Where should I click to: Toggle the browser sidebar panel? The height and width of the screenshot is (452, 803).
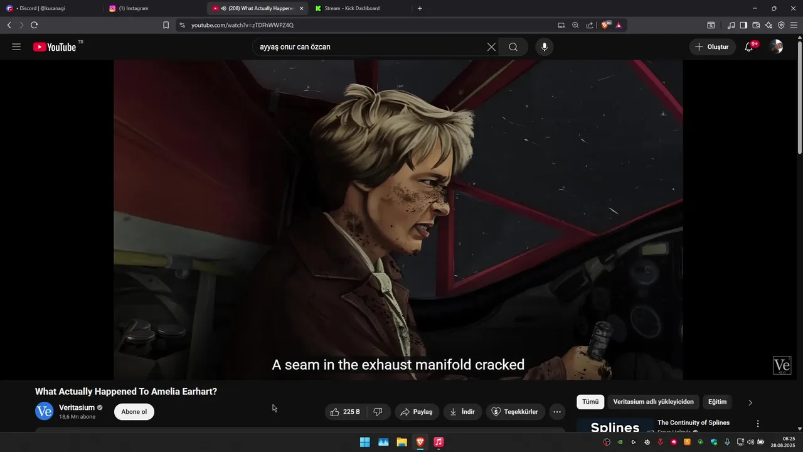coord(743,25)
